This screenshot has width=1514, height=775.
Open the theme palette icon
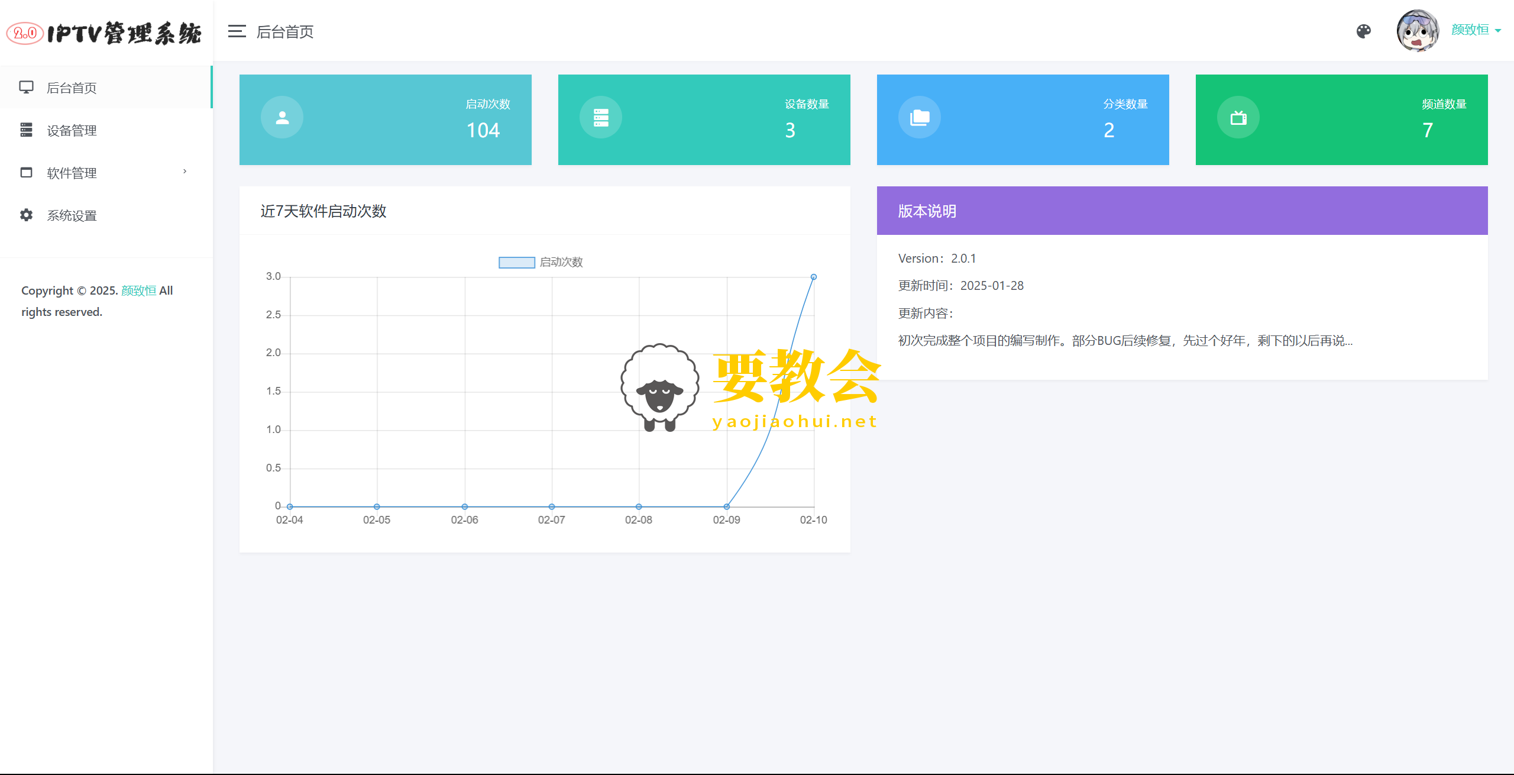1364,31
